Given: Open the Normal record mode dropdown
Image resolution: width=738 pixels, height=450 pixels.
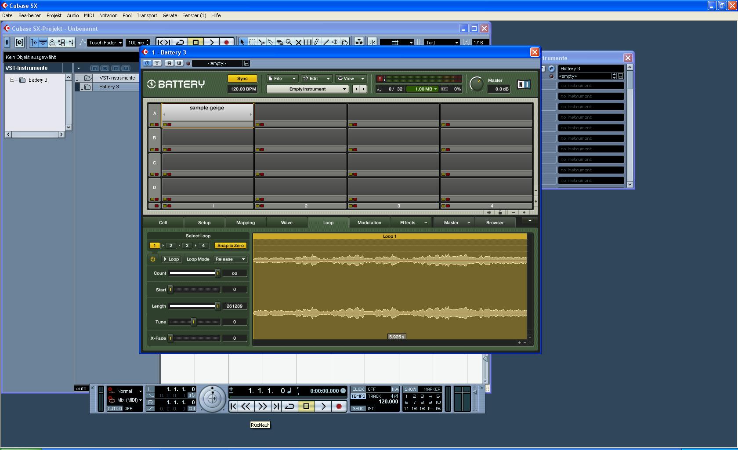Looking at the screenshot, I should pyautogui.click(x=129, y=391).
